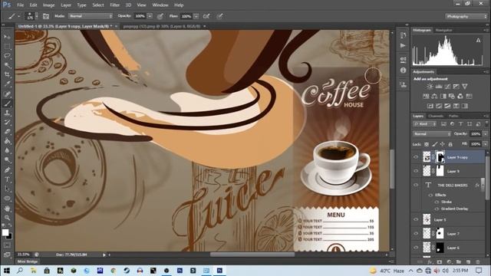This screenshot has width=491, height=276.
Task: Select the Pen tool
Action: click(7, 170)
